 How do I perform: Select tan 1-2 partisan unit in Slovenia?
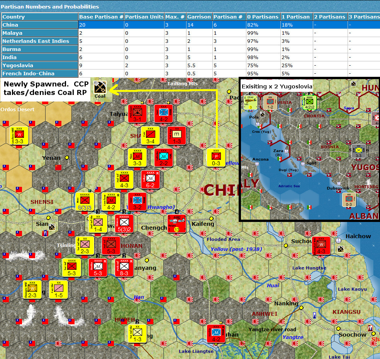(x=270, y=102)
